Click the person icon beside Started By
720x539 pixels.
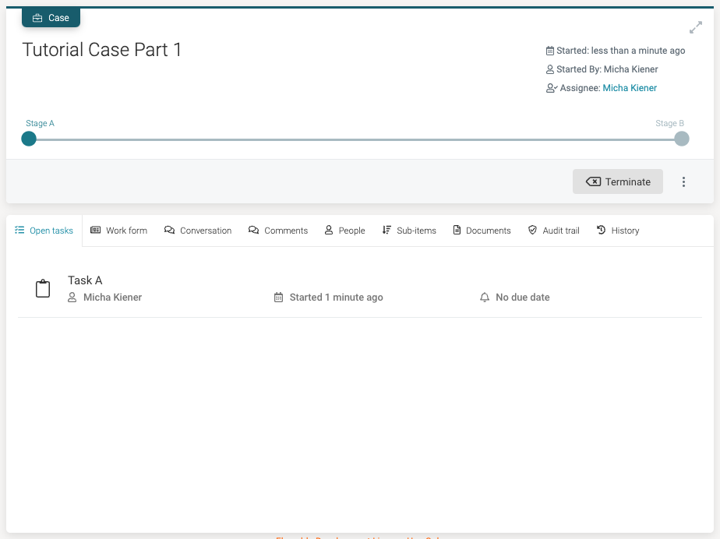(550, 69)
